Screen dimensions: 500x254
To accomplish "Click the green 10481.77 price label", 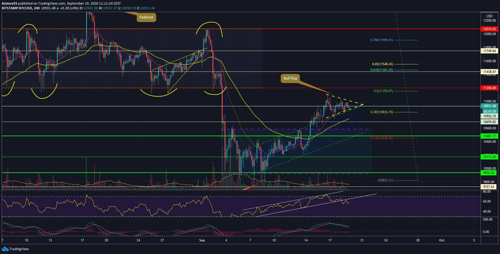I will [x=489, y=136].
